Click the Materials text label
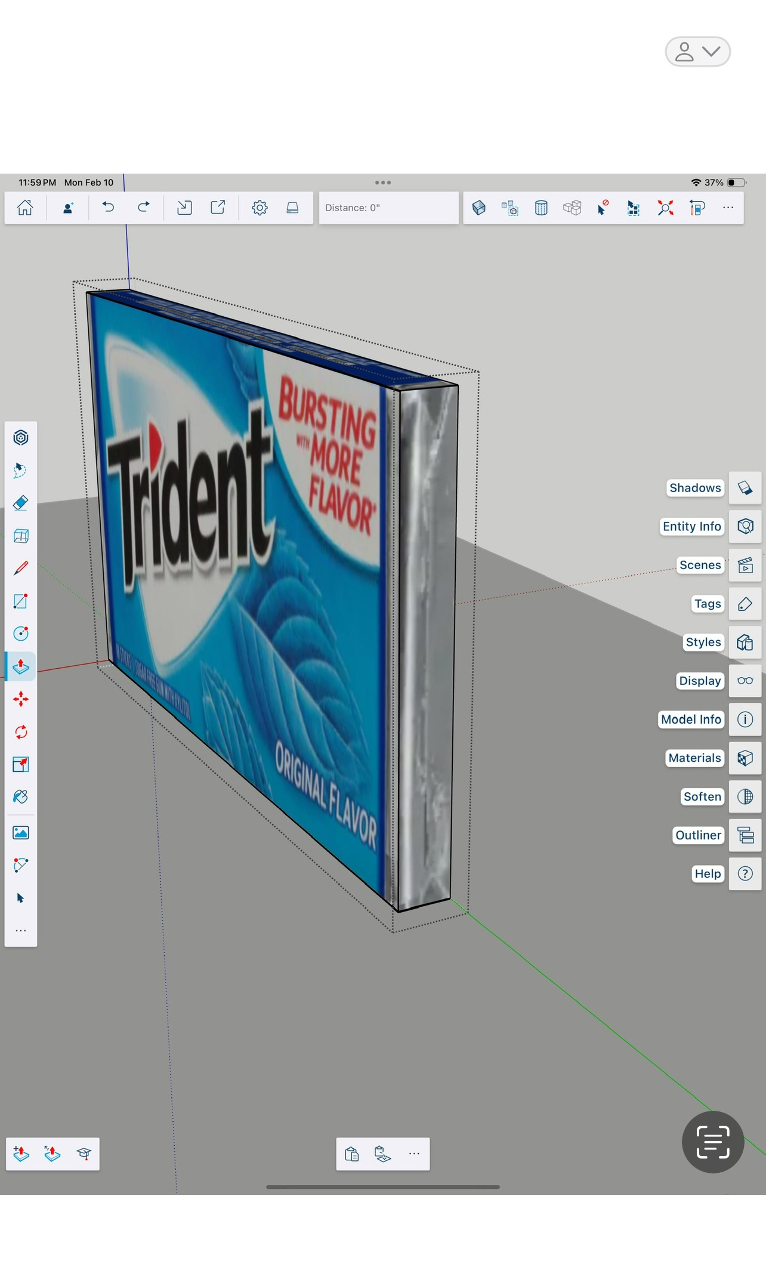This screenshot has height=1282, width=766. 694,758
